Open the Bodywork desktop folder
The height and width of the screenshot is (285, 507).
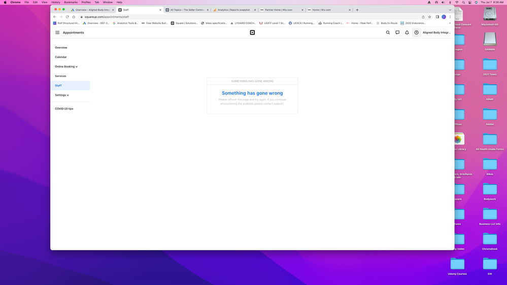tap(490, 192)
